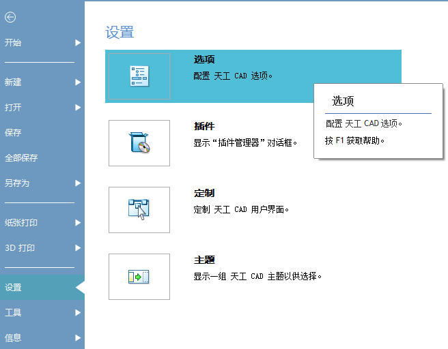Click description 显示一组 天工 CAD 主题以供选择
This screenshot has height=349, width=448.
click(257, 276)
